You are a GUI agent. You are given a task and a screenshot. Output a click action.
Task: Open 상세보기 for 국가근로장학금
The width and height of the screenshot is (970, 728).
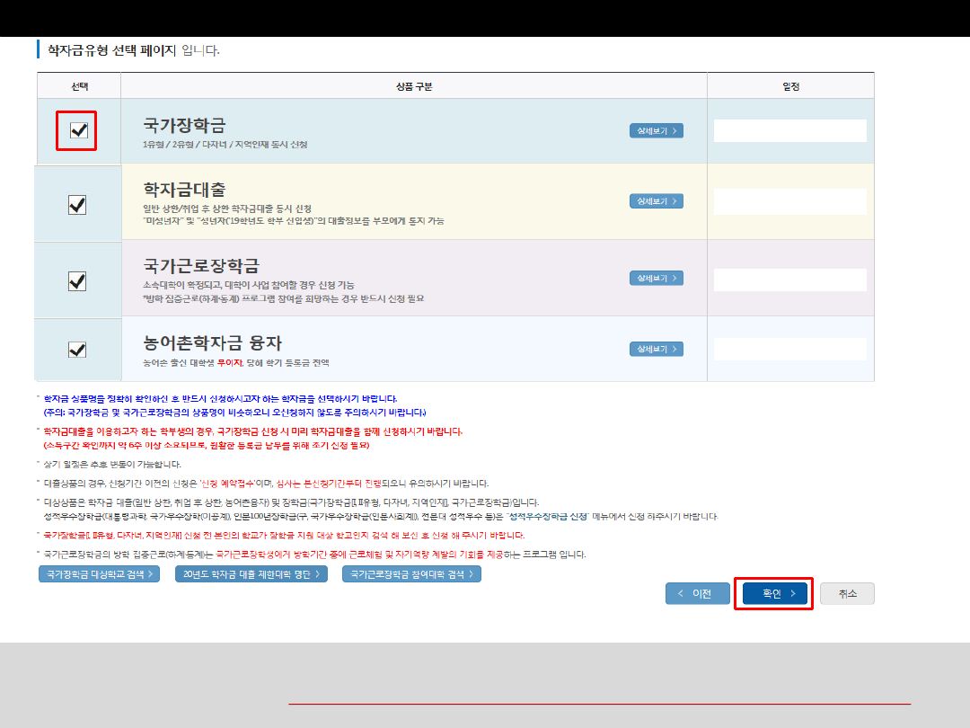point(656,279)
